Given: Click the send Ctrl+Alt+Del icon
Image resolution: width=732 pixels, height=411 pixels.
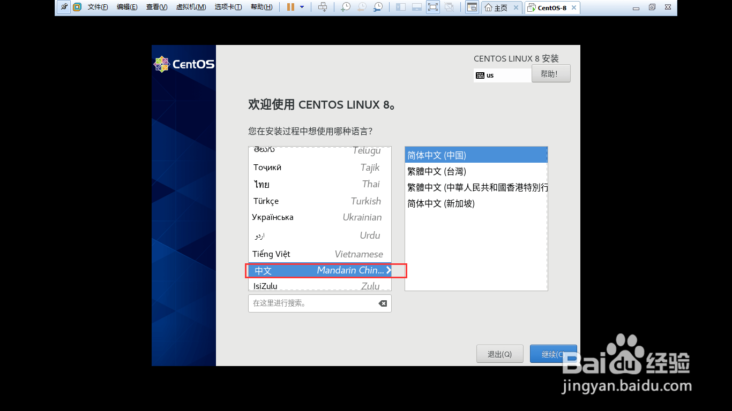Looking at the screenshot, I should (323, 7).
